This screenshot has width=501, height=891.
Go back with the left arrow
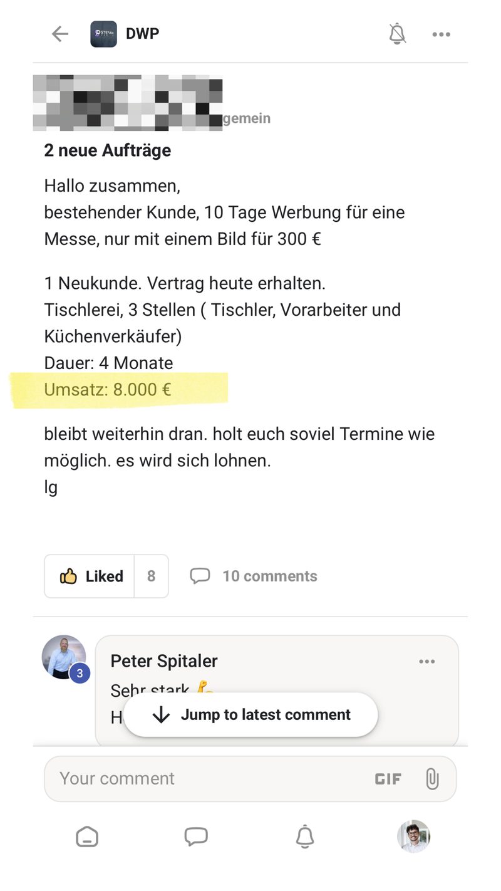(x=60, y=34)
